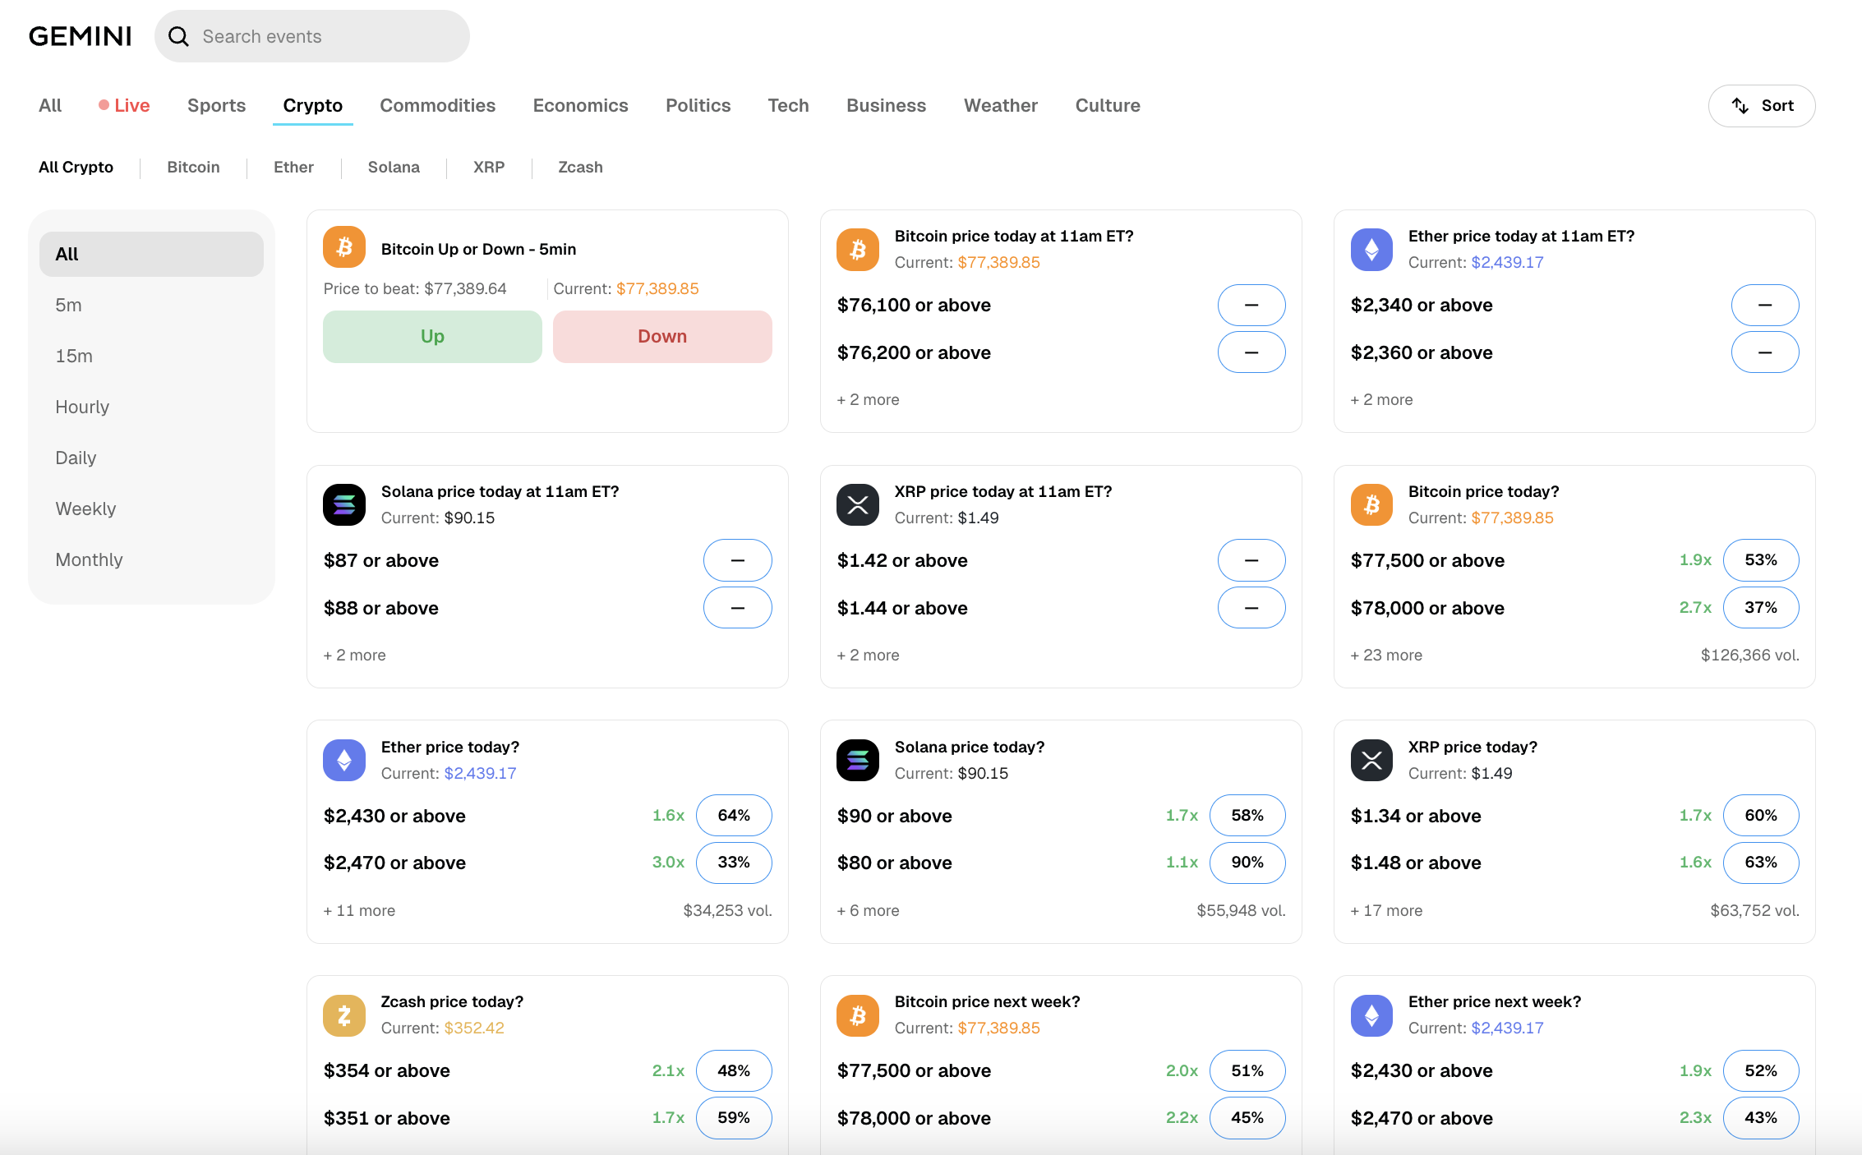Expand +17 more on XRP price today
This screenshot has height=1155, width=1862.
1386,910
